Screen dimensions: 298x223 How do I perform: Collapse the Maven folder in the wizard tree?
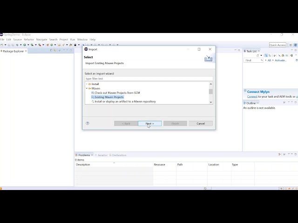tap(87, 88)
